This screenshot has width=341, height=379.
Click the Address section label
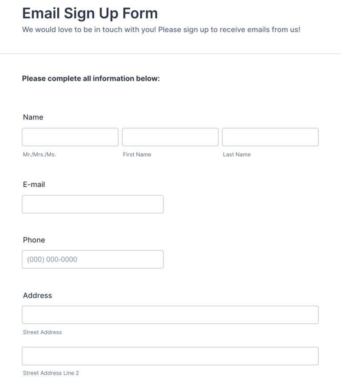38,295
